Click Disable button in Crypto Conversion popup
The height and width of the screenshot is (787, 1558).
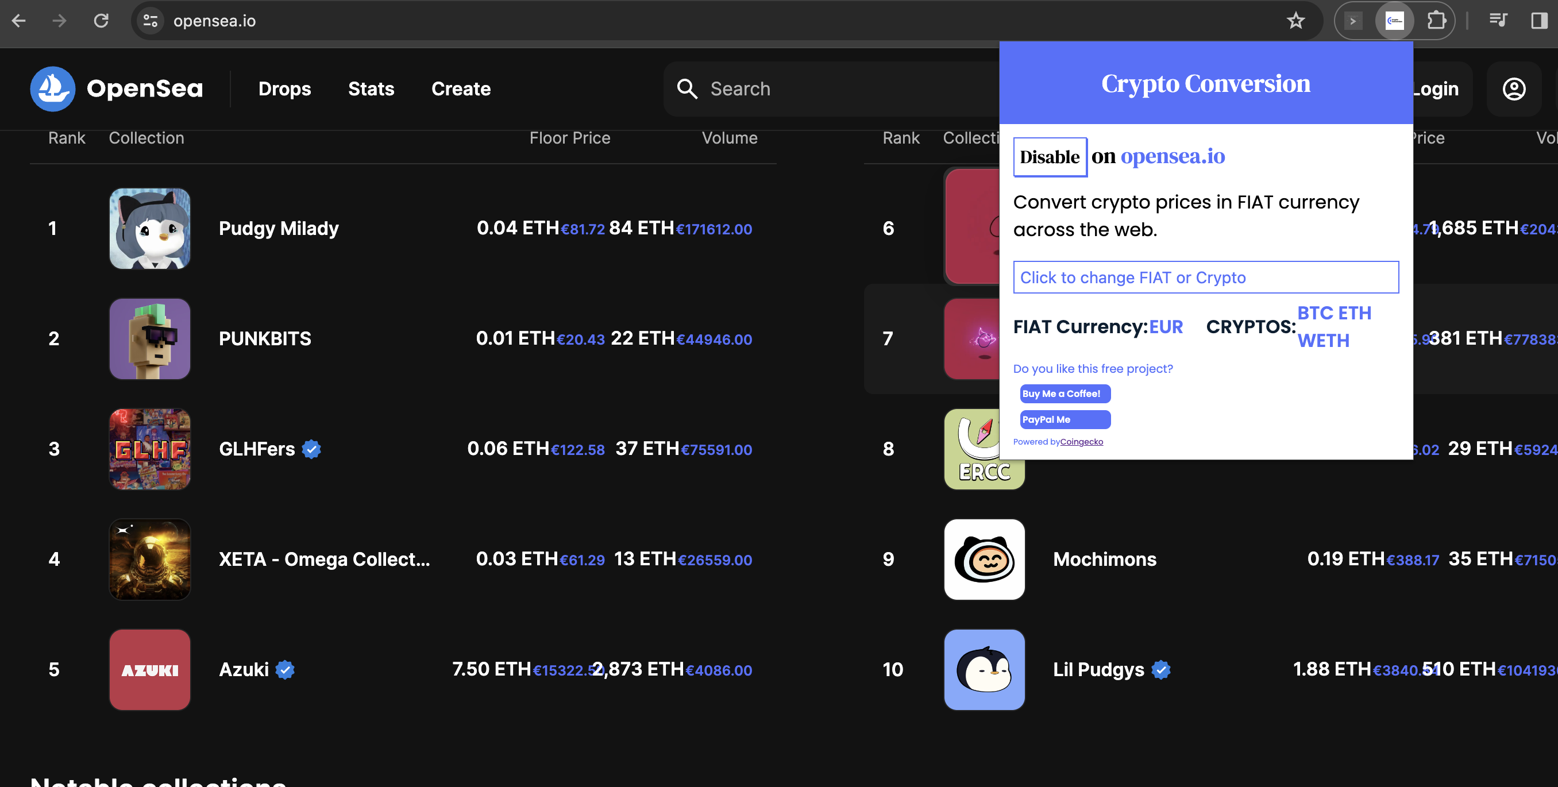pyautogui.click(x=1050, y=157)
